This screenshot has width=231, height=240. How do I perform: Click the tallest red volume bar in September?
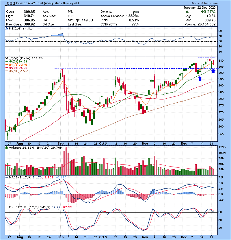tap(66, 161)
